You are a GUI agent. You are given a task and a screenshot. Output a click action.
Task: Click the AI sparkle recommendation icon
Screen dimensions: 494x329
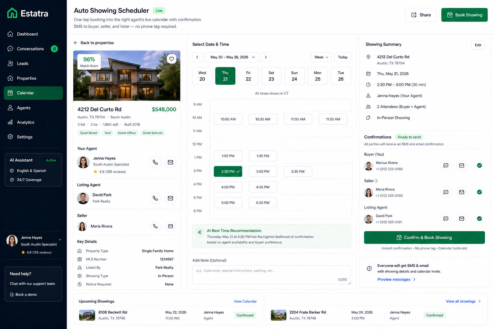[x=200, y=232]
